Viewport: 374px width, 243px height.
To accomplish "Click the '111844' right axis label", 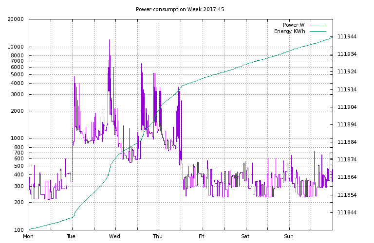I will (x=347, y=212).
